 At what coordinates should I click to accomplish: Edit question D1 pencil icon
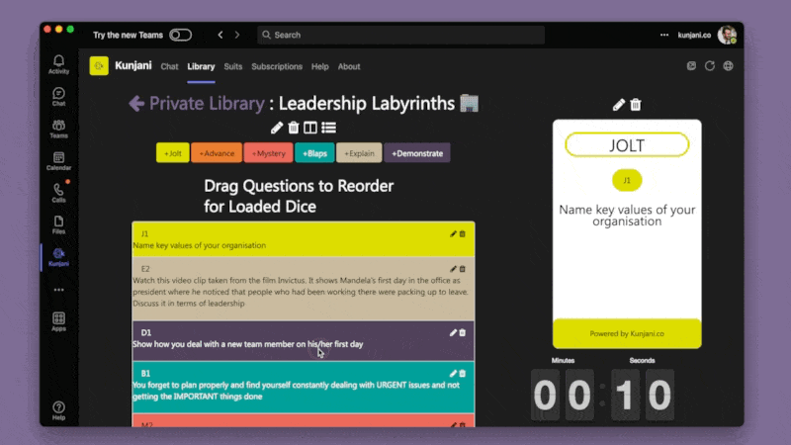point(453,332)
